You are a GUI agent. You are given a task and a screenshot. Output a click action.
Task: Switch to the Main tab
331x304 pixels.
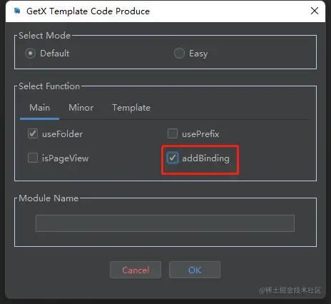pos(39,108)
